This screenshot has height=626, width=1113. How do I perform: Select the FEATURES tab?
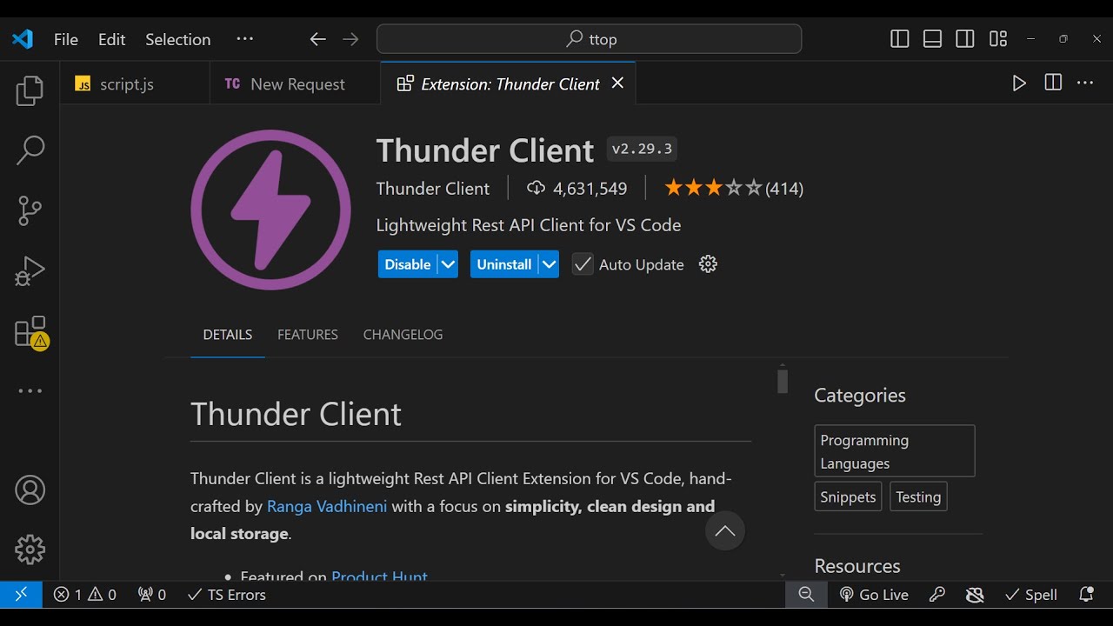(308, 335)
